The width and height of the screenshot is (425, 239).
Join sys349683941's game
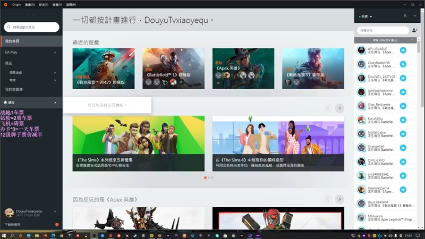[403, 176]
